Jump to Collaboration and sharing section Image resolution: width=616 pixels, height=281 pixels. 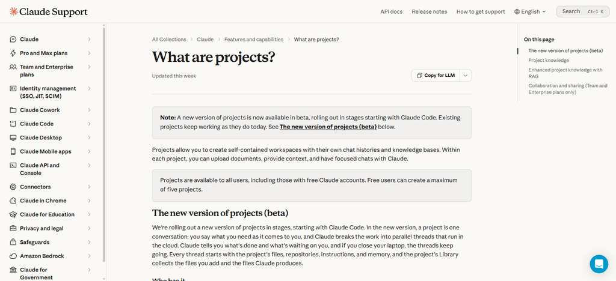click(568, 89)
